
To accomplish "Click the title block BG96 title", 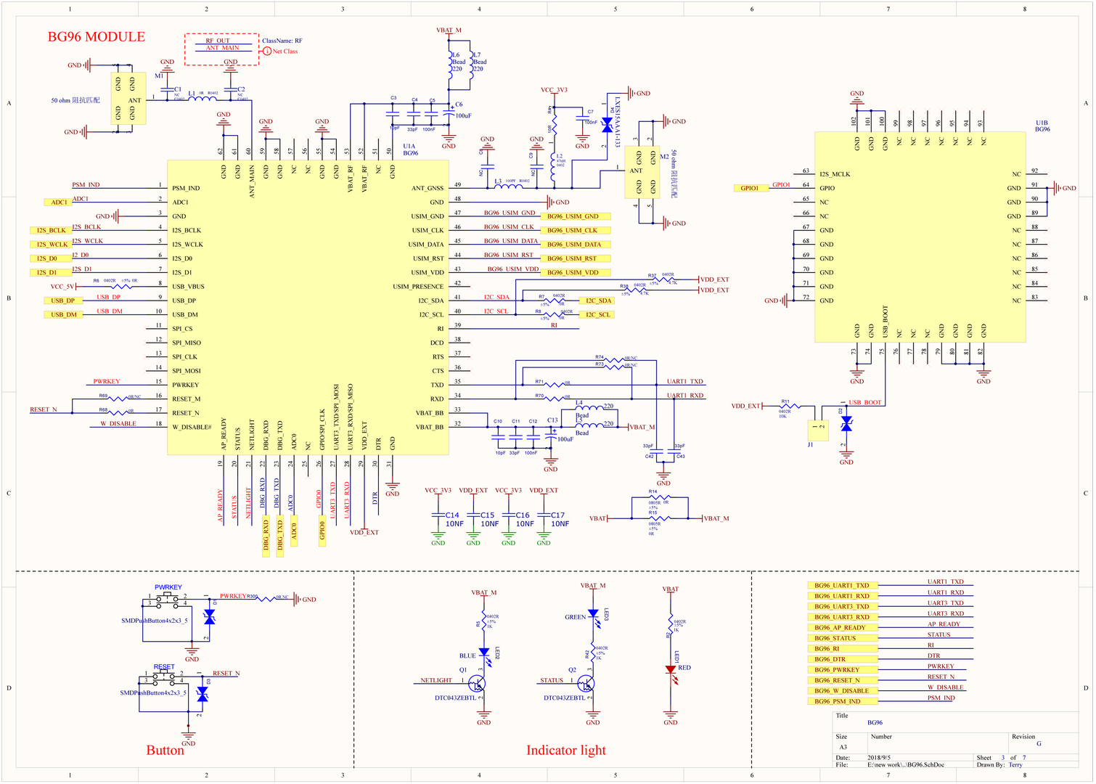I will pyautogui.click(x=875, y=722).
